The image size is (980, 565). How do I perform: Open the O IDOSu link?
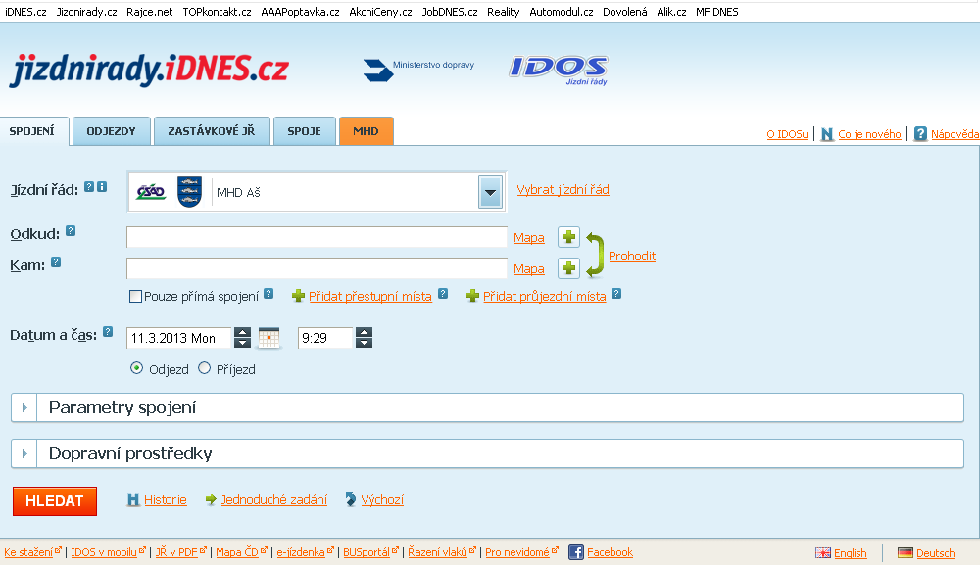coord(787,134)
